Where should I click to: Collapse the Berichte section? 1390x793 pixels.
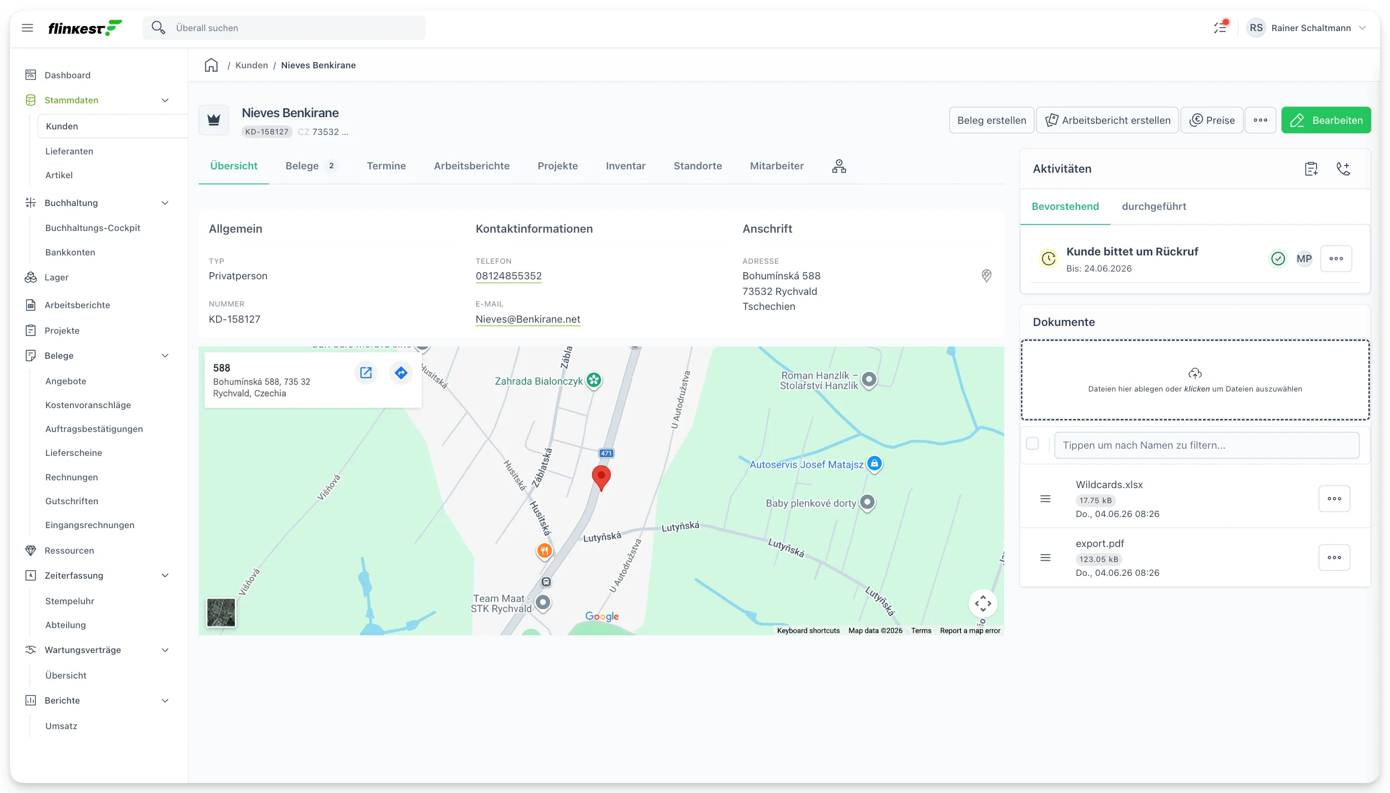coord(165,701)
